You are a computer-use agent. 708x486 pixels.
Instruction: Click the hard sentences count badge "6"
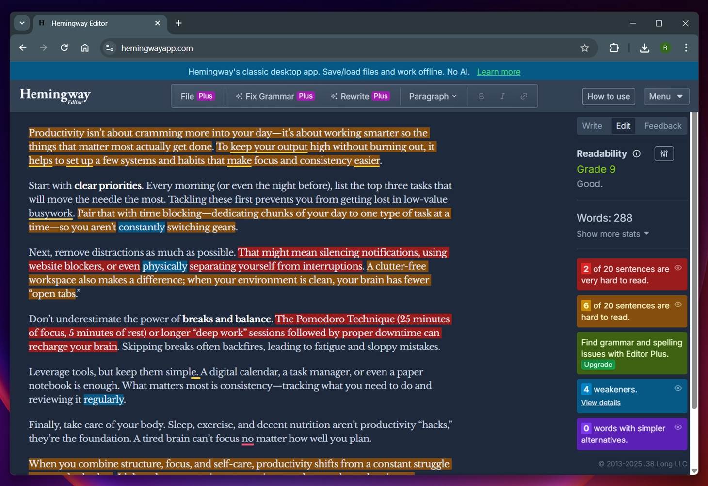[x=586, y=305]
